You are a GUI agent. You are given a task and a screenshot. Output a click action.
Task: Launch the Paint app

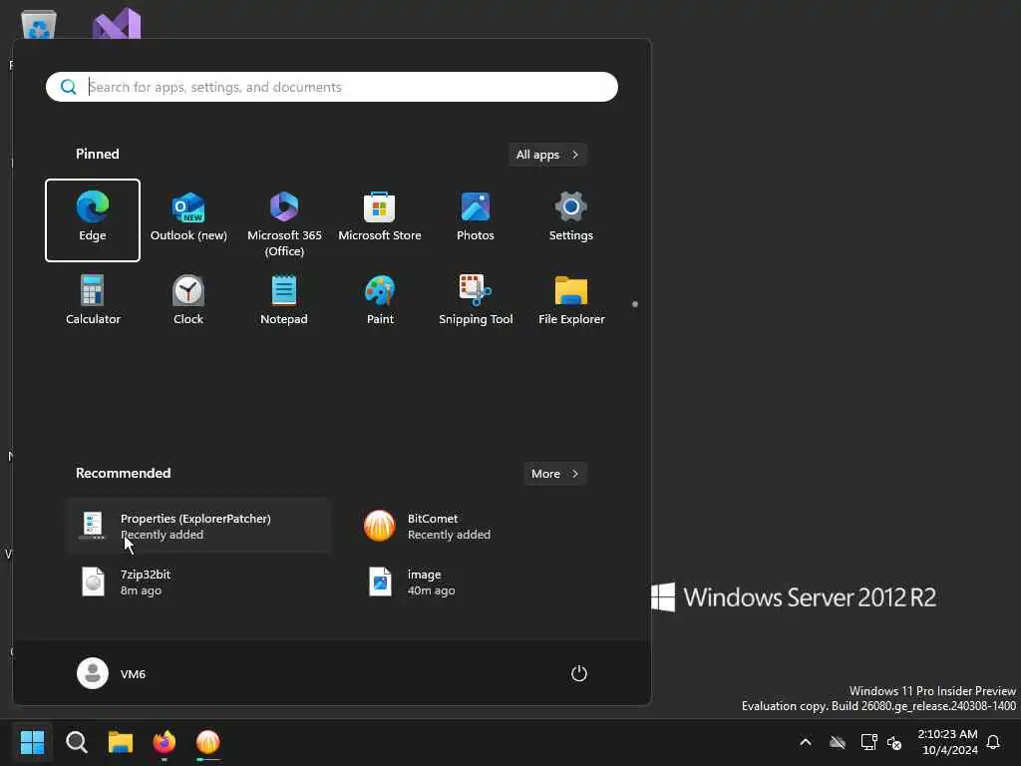[380, 300]
